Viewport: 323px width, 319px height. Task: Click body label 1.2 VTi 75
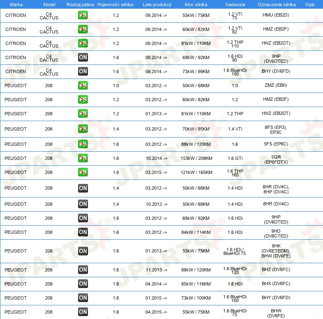click(235, 16)
